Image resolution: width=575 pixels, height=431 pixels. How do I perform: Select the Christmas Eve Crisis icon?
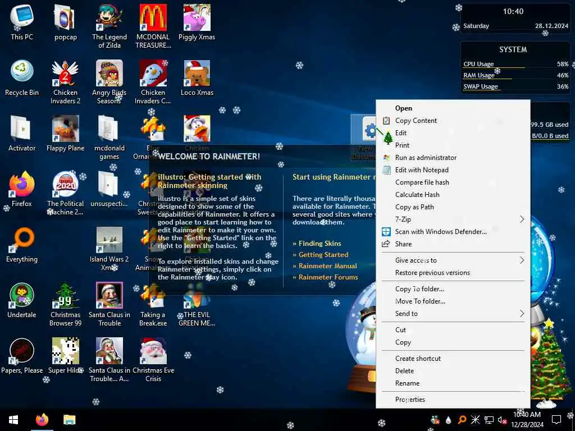click(153, 359)
